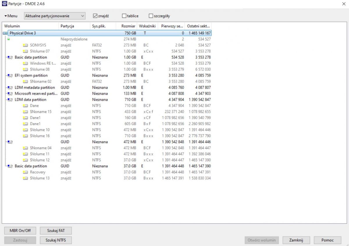The height and width of the screenshot is (246, 349).
Task: Click the Dane volume folder icon
Action: point(26,106)
